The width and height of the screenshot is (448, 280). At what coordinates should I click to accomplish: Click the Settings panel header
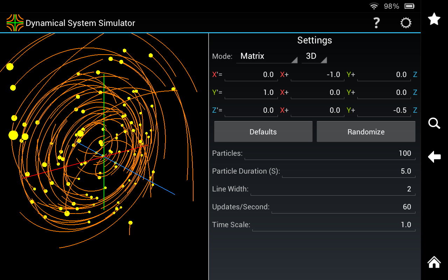(314, 40)
